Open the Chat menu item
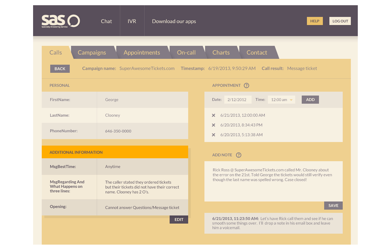The height and width of the screenshot is (252, 390). [x=106, y=20]
